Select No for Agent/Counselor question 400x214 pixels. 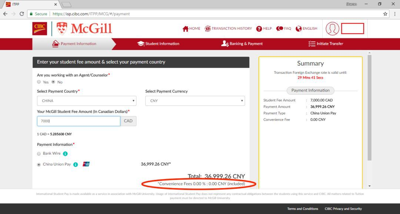click(x=53, y=82)
